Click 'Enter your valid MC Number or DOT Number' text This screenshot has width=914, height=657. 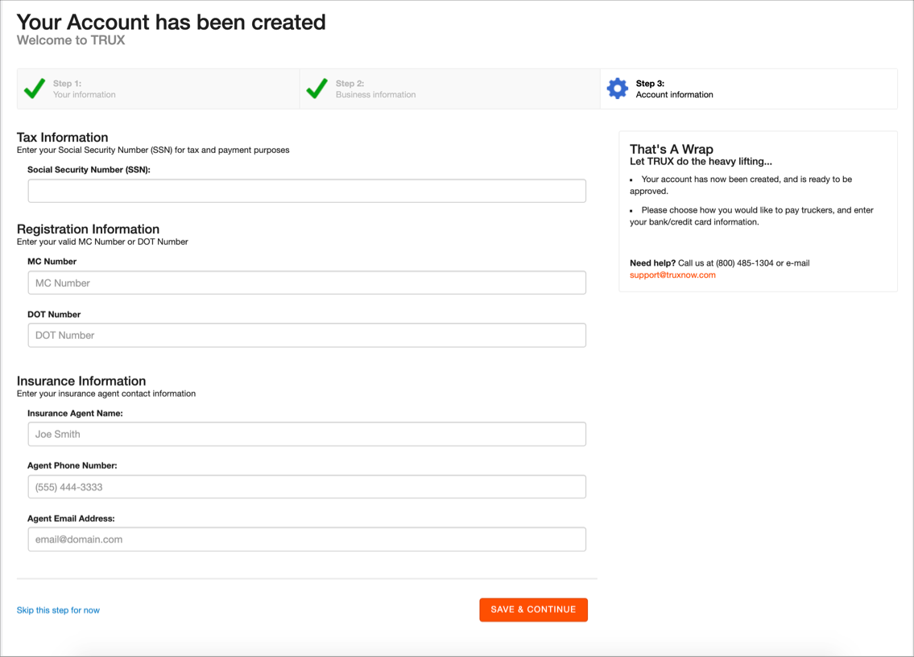102,242
